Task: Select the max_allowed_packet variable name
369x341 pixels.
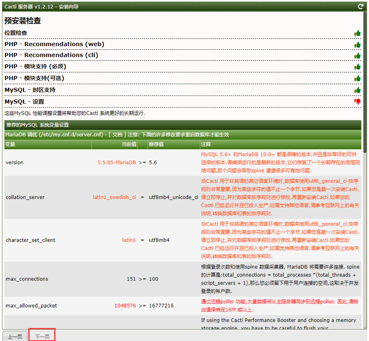Action: click(x=31, y=306)
